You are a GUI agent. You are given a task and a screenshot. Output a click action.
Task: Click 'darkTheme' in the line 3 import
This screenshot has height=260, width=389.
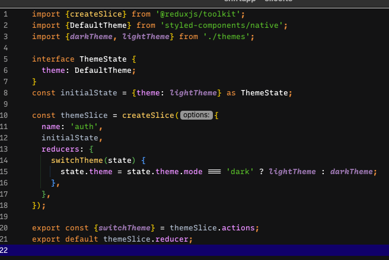(91, 37)
